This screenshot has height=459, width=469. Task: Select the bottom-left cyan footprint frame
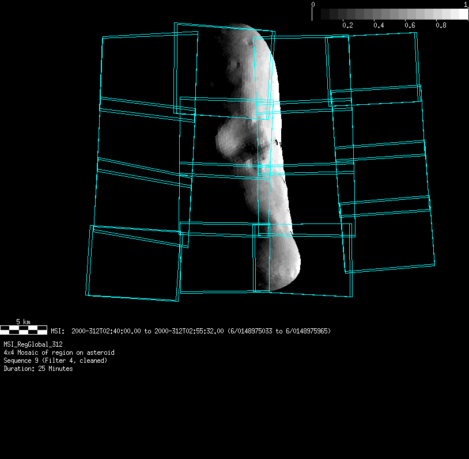tap(134, 263)
